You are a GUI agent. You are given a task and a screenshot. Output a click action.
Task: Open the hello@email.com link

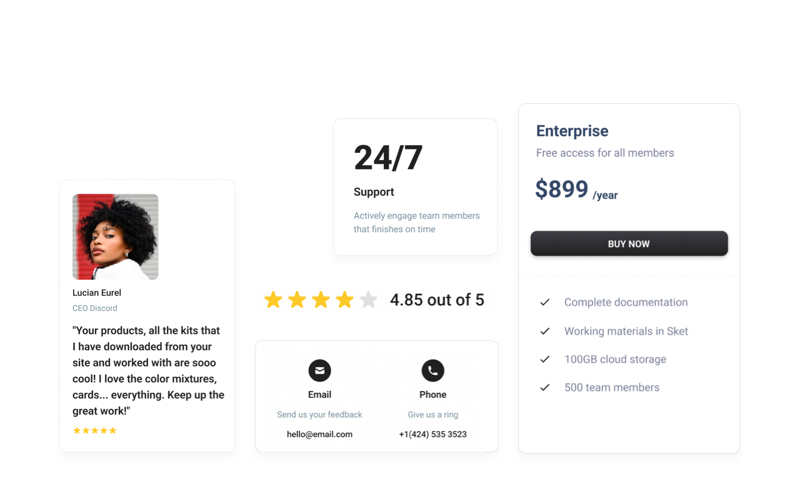pos(319,434)
